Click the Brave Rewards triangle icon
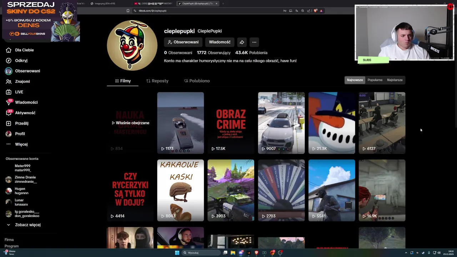The height and width of the screenshot is (257, 457). 321,11
